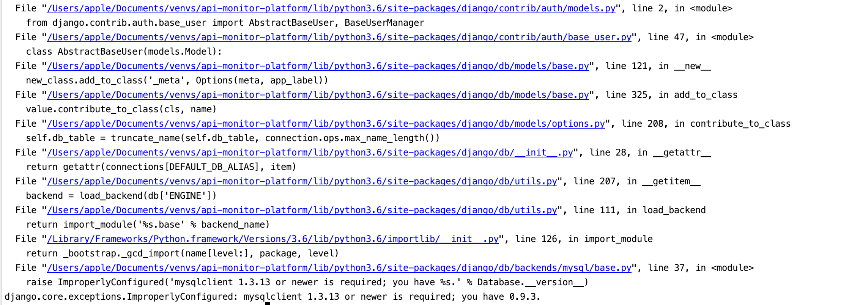
Task: Click the "self.db_table = truncate_name" code line
Action: point(233,138)
